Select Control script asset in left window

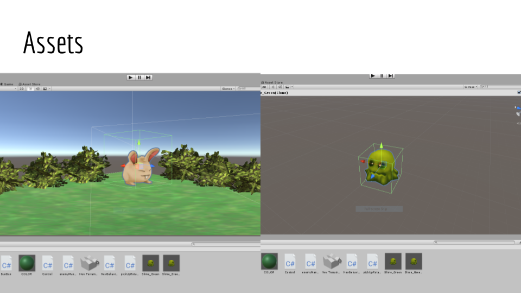point(47,265)
